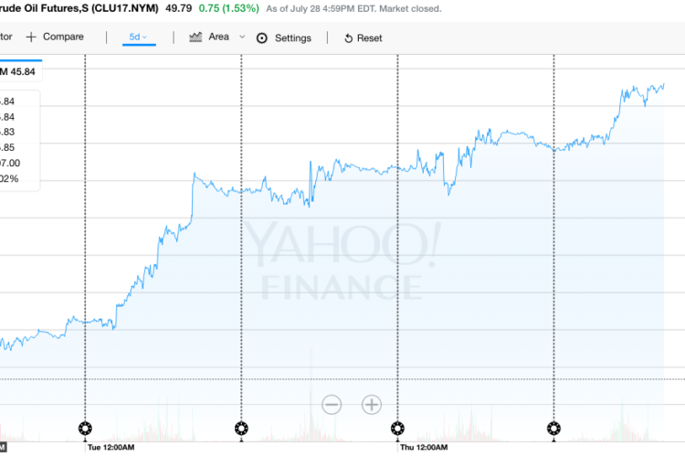Click the Settings gear icon
This screenshot has height=457, width=685.
tap(262, 38)
